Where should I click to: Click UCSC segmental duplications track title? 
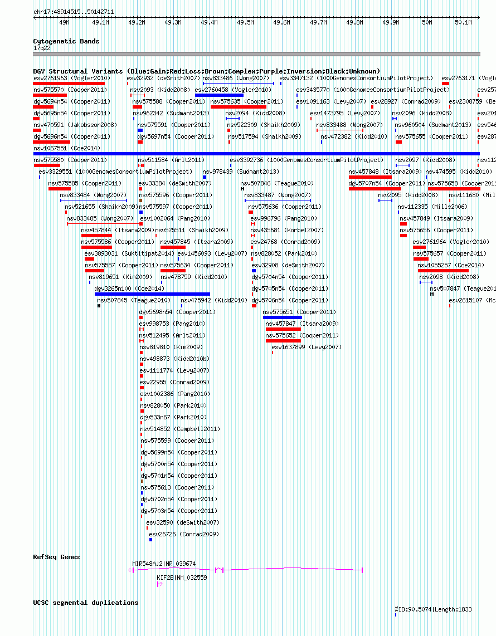click(86, 603)
